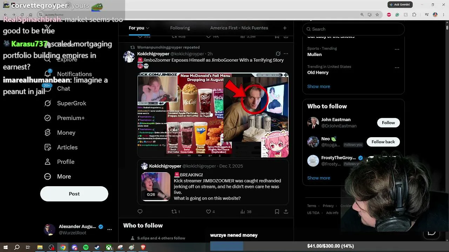Open the quoted post dated Dec 7, 2025
The height and width of the screenshot is (252, 449).
[x=213, y=182]
